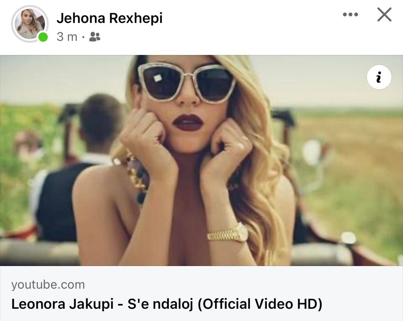Open Jehona Rexhepi's profile name link
Image resolution: width=403 pixels, height=321 pixels.
point(109,18)
